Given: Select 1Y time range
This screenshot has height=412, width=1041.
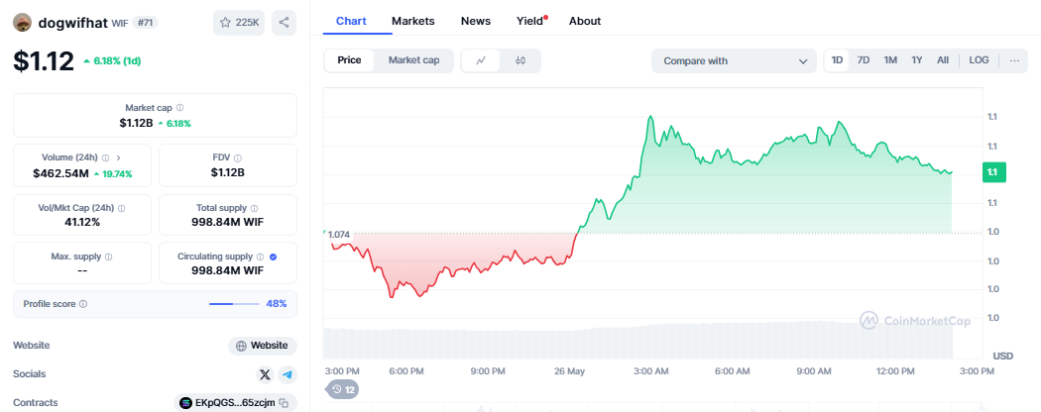Looking at the screenshot, I should [x=917, y=60].
